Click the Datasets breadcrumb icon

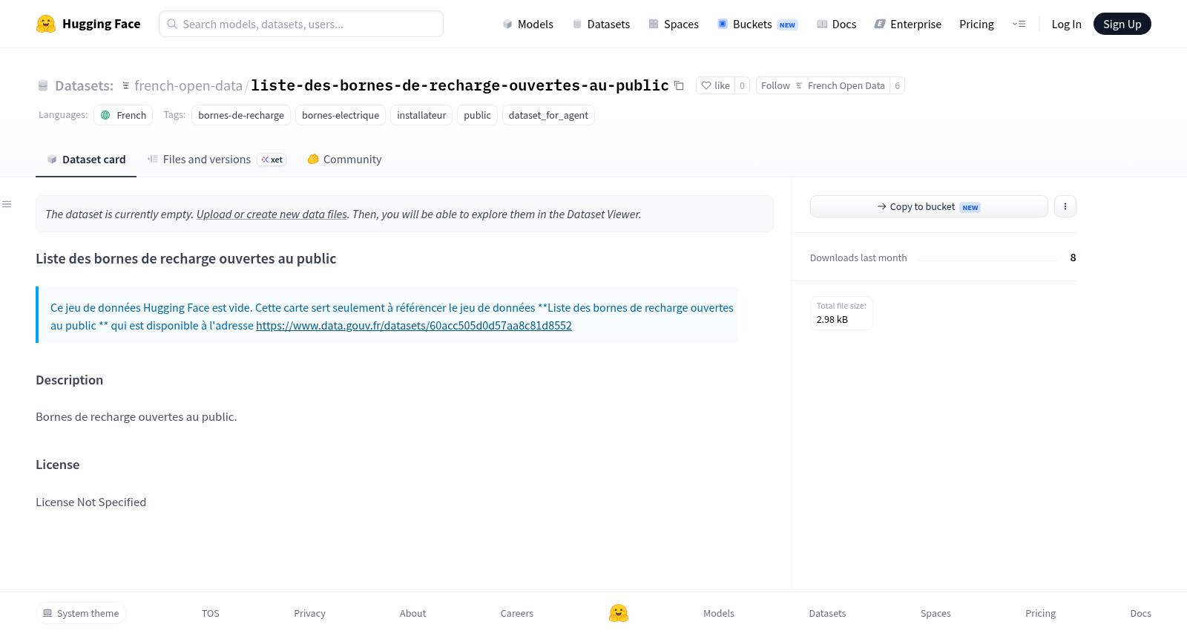point(43,85)
